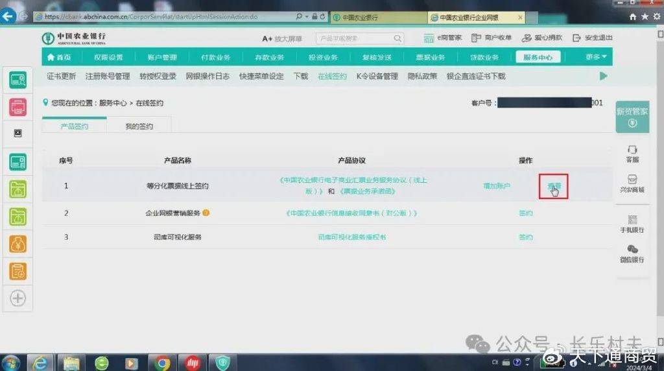Open K令设备管理 submenu item
The height and width of the screenshot is (371, 664).
coord(377,77)
